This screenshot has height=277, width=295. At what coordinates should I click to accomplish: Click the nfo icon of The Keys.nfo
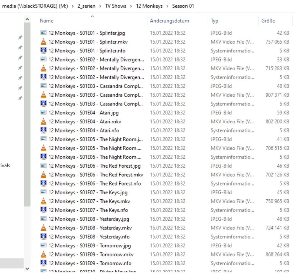(x=43, y=210)
